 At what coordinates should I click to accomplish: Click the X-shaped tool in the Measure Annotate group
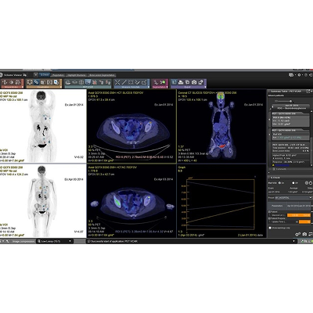click(117, 82)
